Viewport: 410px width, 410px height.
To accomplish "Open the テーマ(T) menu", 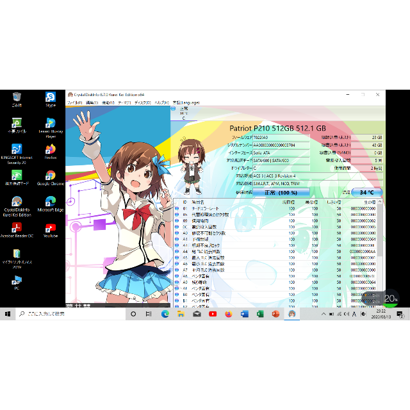I will (x=124, y=102).
